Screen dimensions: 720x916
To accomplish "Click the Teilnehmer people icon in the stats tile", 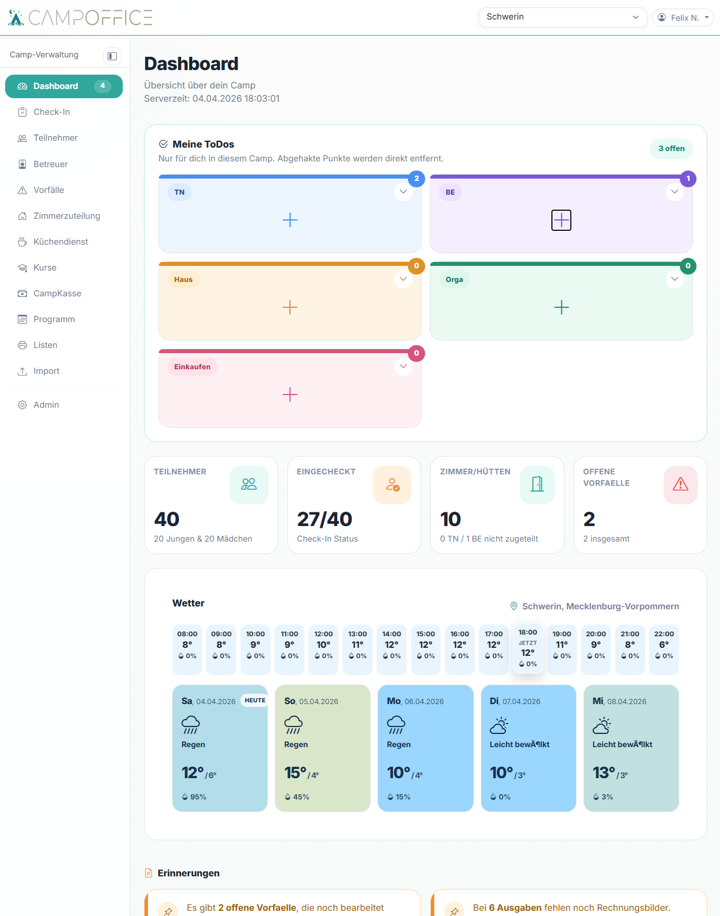I will click(249, 485).
